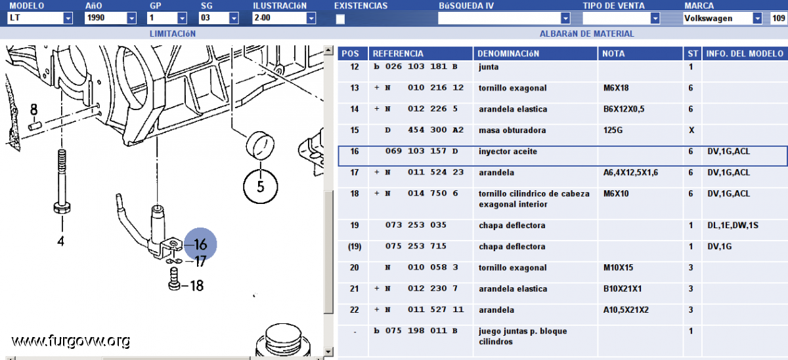The image size is (788, 360).
Task: Switch to the ALBARáN DE MATERIAL tab
Action: point(586,33)
